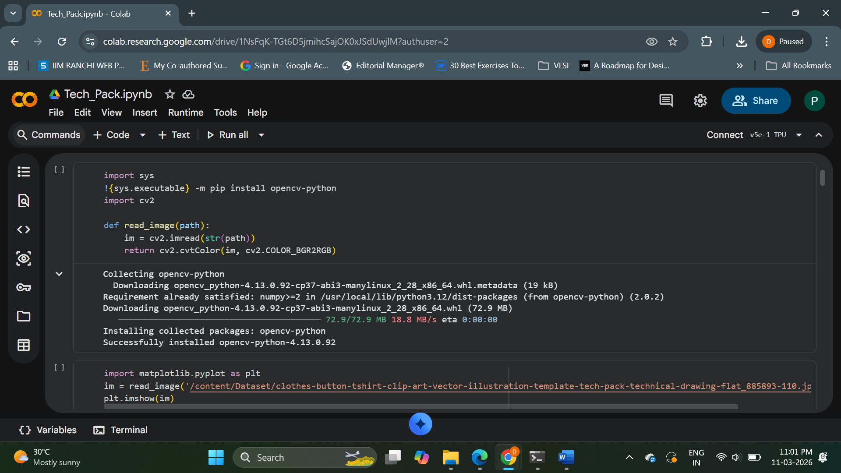Open the comments panel icon
This screenshot has height=473, width=841.
coord(666,101)
